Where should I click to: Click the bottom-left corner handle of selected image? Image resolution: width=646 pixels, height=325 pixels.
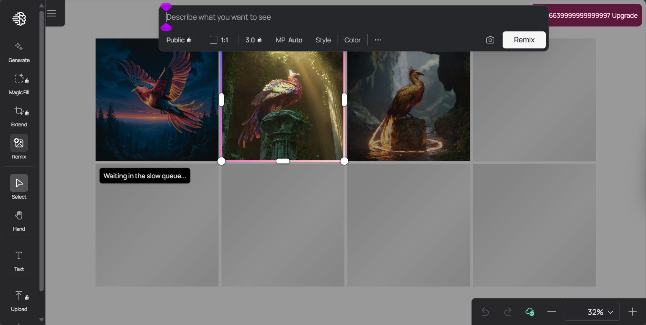pos(222,161)
